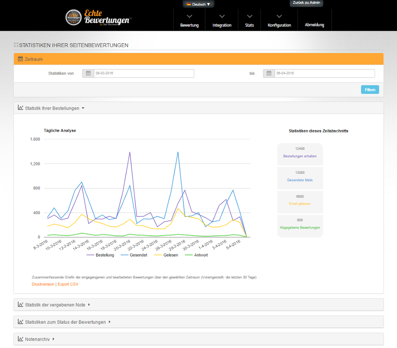Open the Deutsch language dropdown
397x348 pixels.
(x=199, y=4)
